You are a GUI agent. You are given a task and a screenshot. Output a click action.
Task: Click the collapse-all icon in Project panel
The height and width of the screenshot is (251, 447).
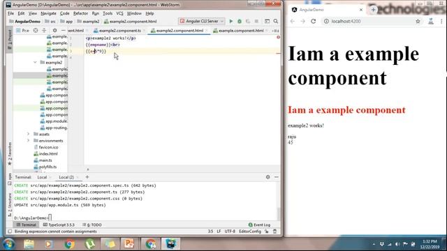[x=44, y=31]
